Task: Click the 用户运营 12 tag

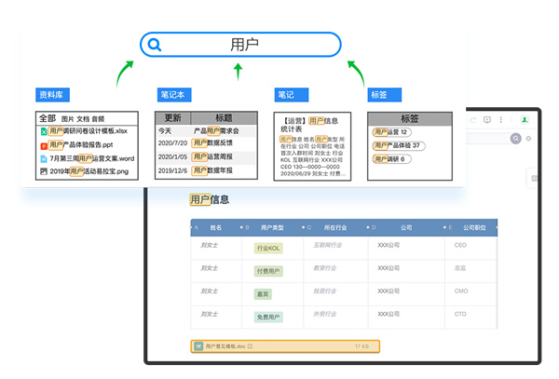Action: 391,132
